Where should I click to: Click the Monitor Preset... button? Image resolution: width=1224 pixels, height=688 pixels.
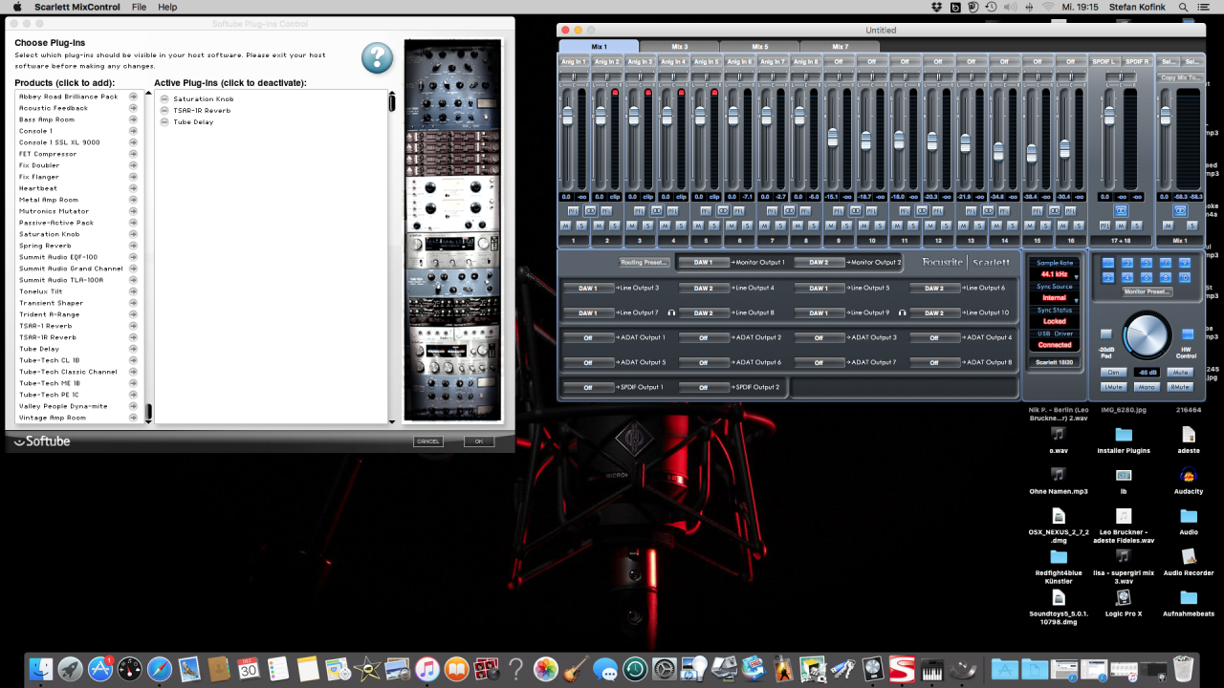(1147, 291)
